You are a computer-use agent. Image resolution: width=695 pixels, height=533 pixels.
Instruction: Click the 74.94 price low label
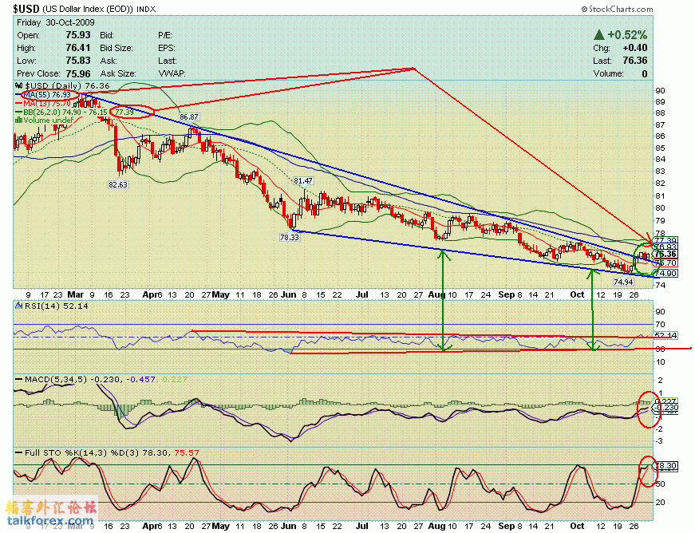pos(623,282)
